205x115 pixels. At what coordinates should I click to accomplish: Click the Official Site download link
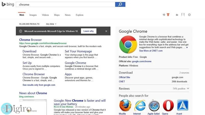pyautogui.click(x=124, y=77)
